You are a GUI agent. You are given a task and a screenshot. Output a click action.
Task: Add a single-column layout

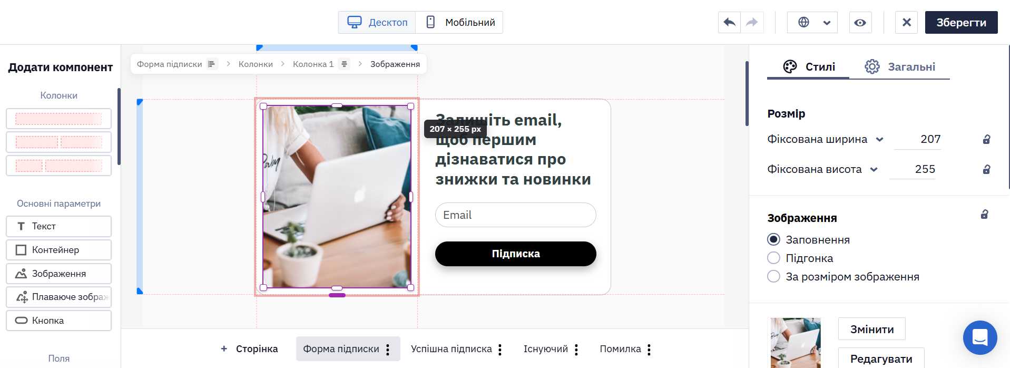[58, 119]
